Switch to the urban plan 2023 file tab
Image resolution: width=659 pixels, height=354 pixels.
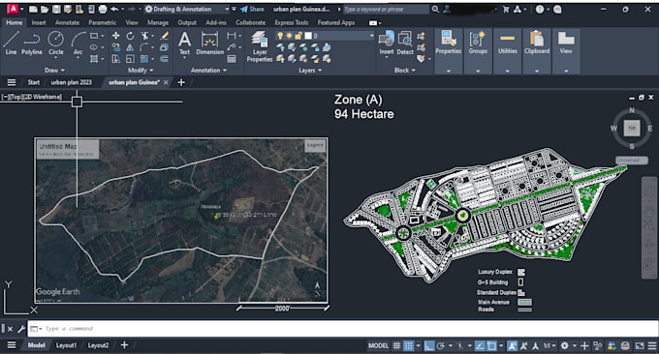[x=71, y=82]
